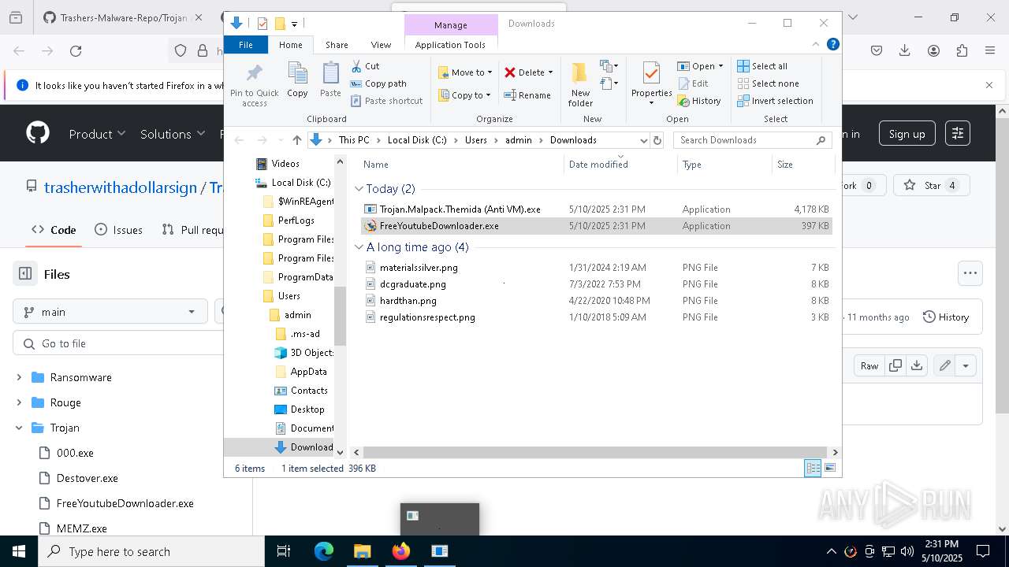Click the Copy ribbon icon
This screenshot has height=567, width=1009.
coord(297,80)
